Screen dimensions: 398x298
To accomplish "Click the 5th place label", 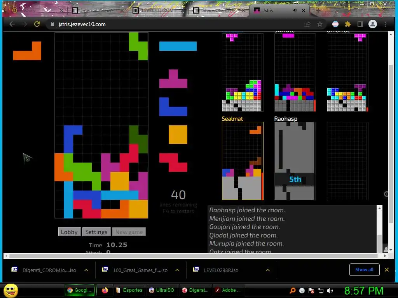I will [x=295, y=179].
